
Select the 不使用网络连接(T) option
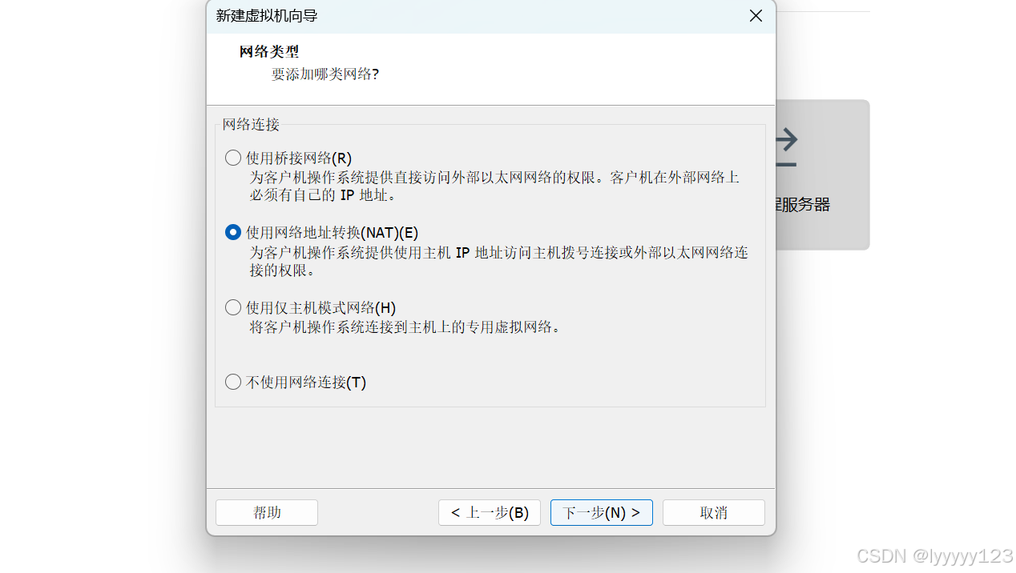coord(232,382)
